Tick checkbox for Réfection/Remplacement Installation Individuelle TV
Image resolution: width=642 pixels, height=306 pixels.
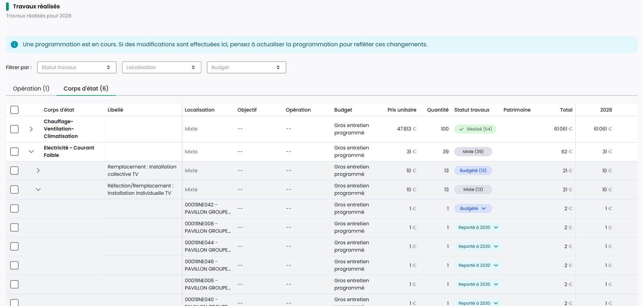coord(14,189)
